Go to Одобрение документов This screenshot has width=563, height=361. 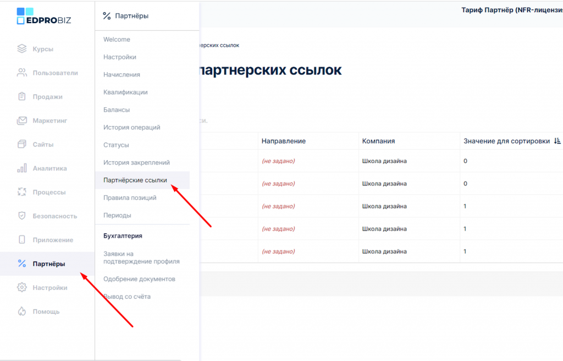pos(139,279)
